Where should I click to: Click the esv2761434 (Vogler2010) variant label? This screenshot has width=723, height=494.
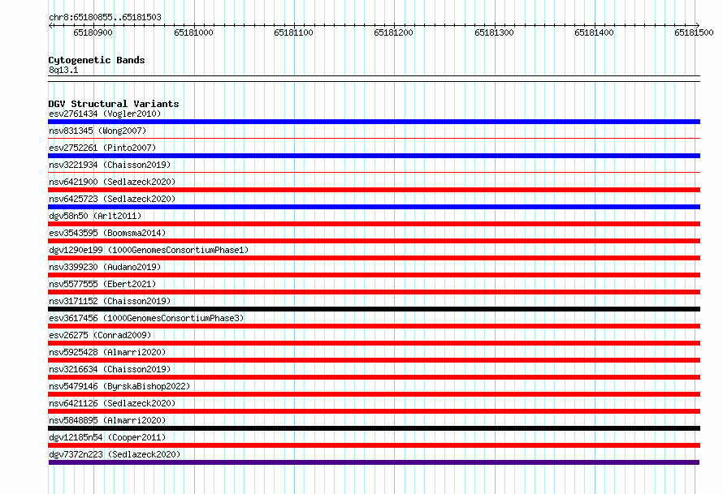[x=105, y=114]
